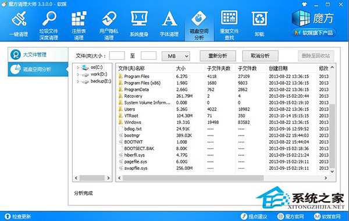Viewport: 349px width, 221px height.
Task: Sort by 大小 size column header
Action: click(181, 68)
